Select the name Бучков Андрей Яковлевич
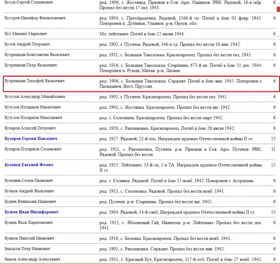 pyautogui.click(x=29, y=191)
